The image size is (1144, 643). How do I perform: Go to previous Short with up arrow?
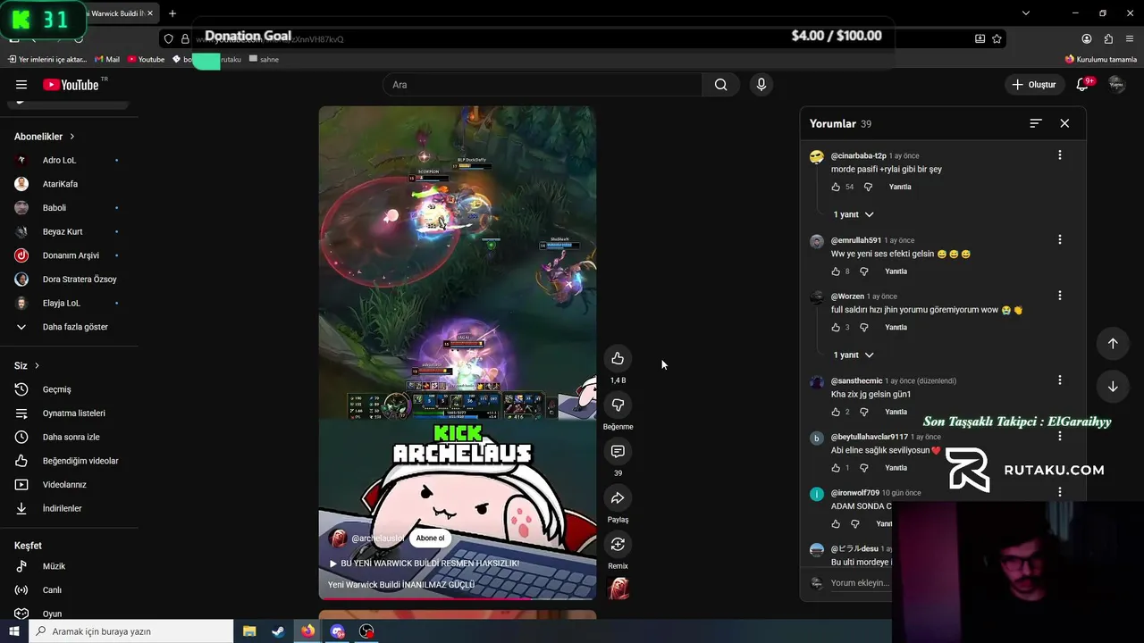(1113, 344)
